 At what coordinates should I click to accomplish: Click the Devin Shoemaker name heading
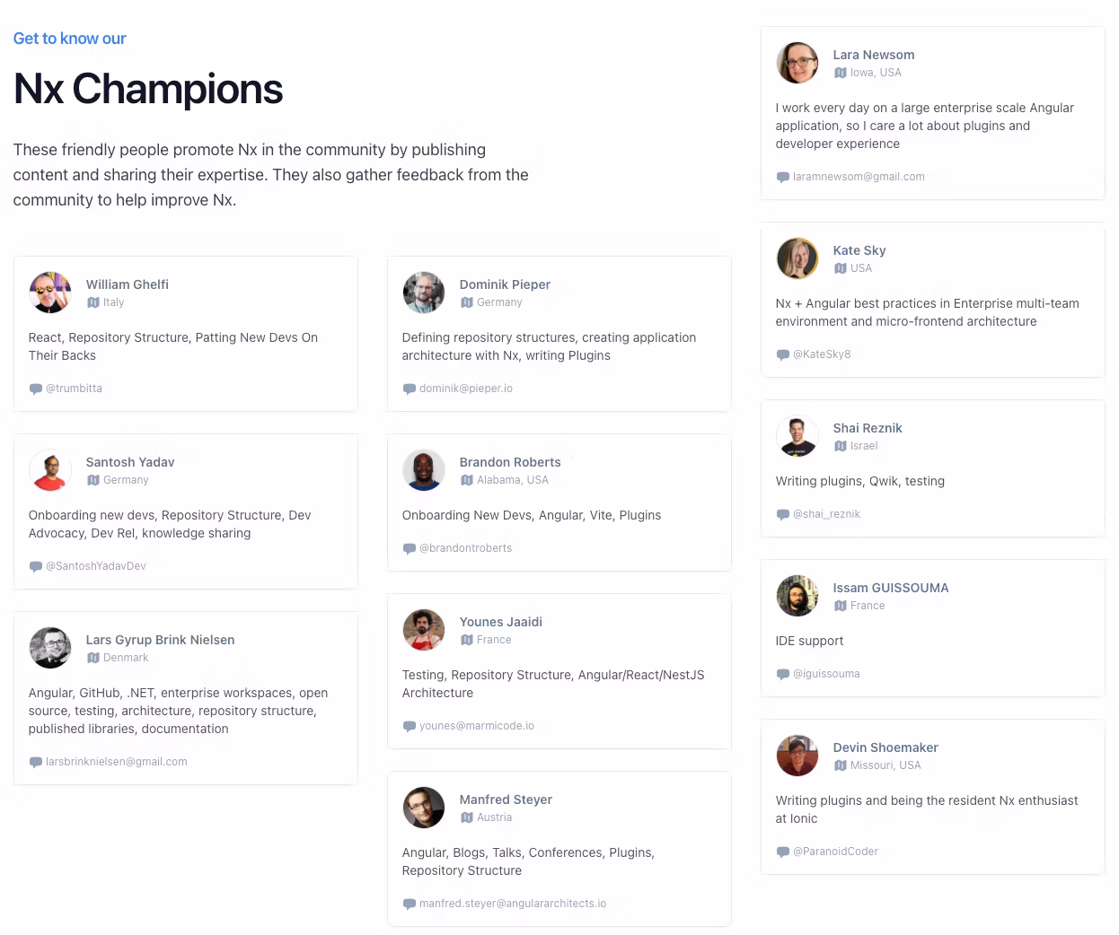[x=886, y=747]
